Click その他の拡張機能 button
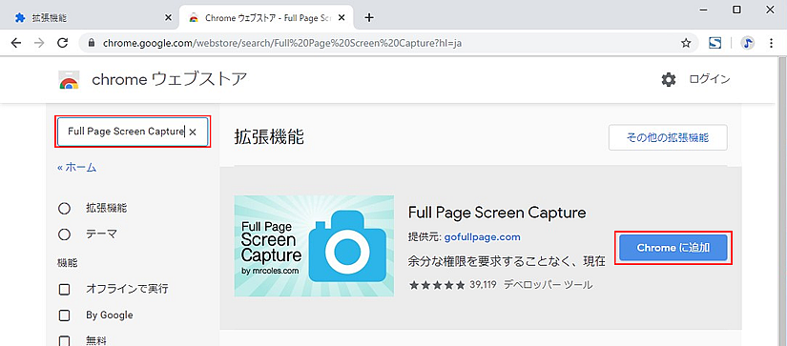The image size is (787, 346). (x=668, y=137)
